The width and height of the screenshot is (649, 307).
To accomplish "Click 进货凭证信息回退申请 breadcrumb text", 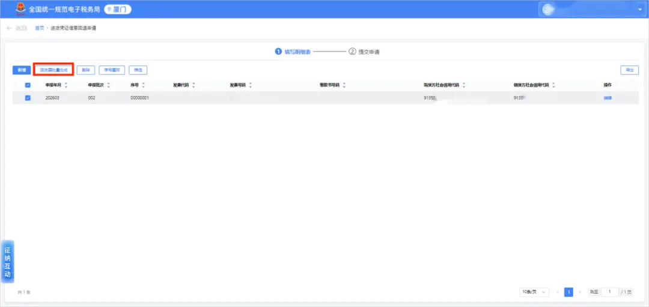I will tap(73, 28).
